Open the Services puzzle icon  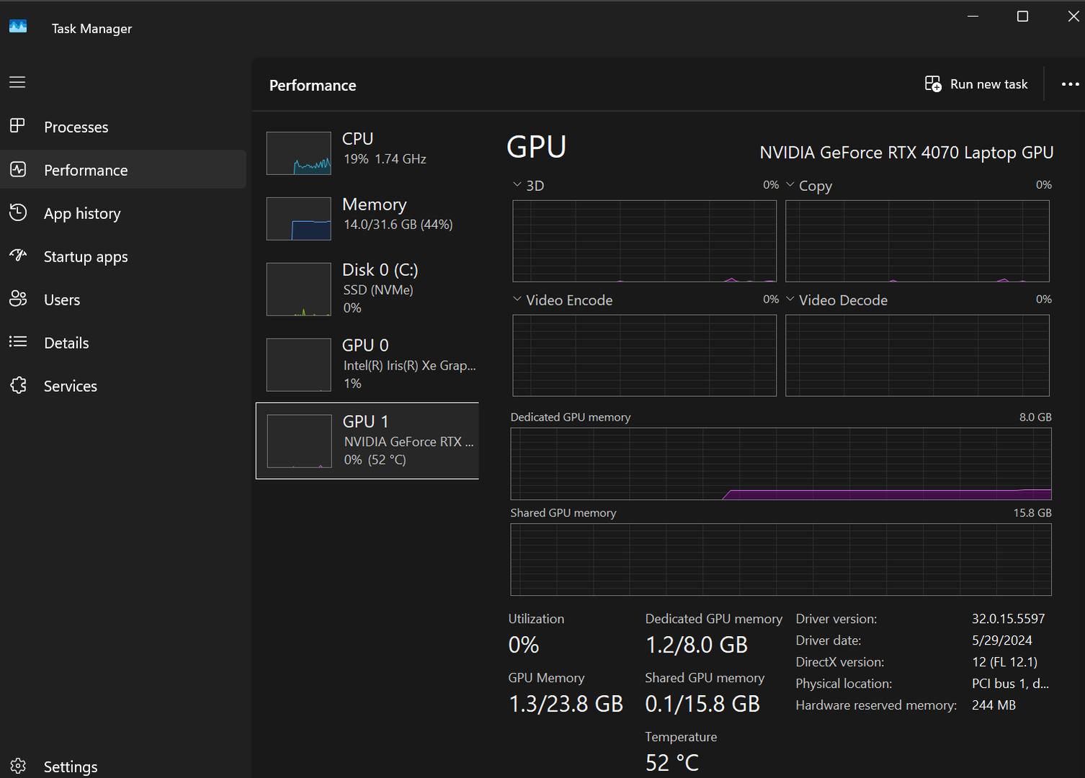pyautogui.click(x=17, y=385)
